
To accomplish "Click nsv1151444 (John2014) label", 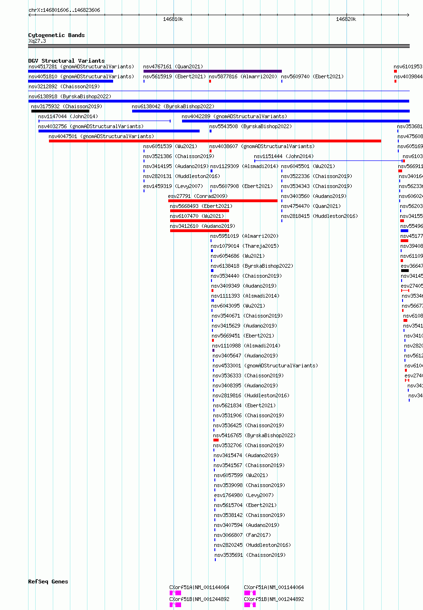I will tap(284, 156).
